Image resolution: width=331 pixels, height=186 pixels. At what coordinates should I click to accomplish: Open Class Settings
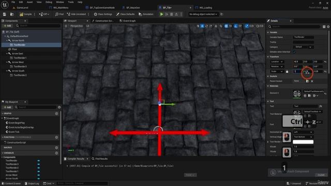[103, 14]
